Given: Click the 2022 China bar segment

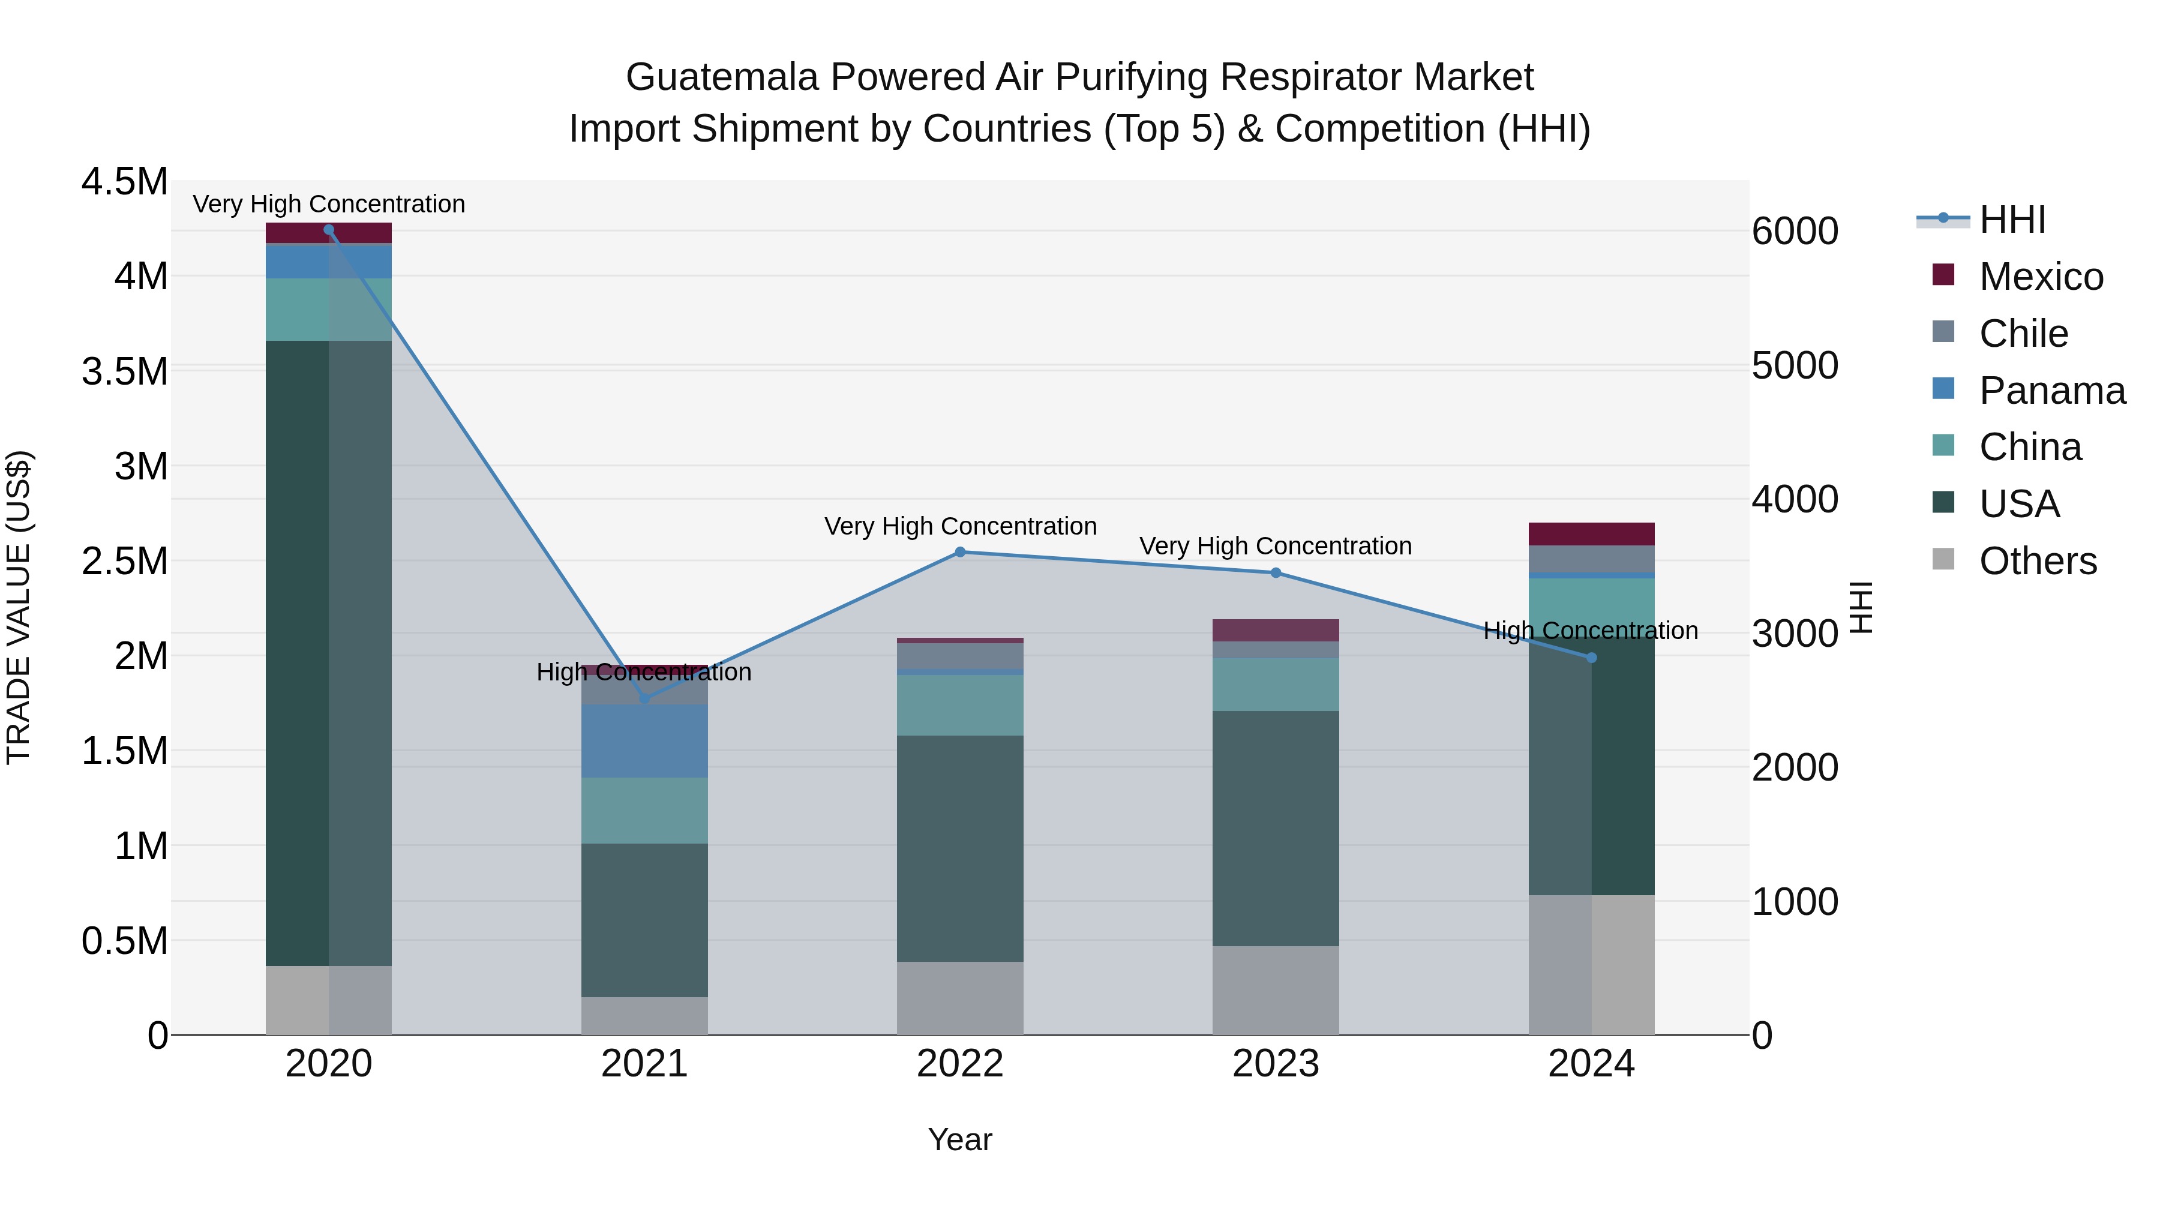Looking at the screenshot, I should pyautogui.click(x=960, y=705).
